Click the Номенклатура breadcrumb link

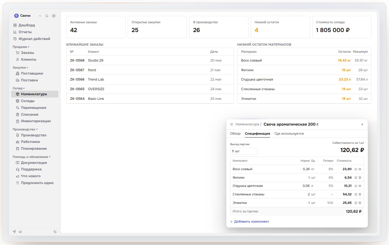(x=247, y=124)
